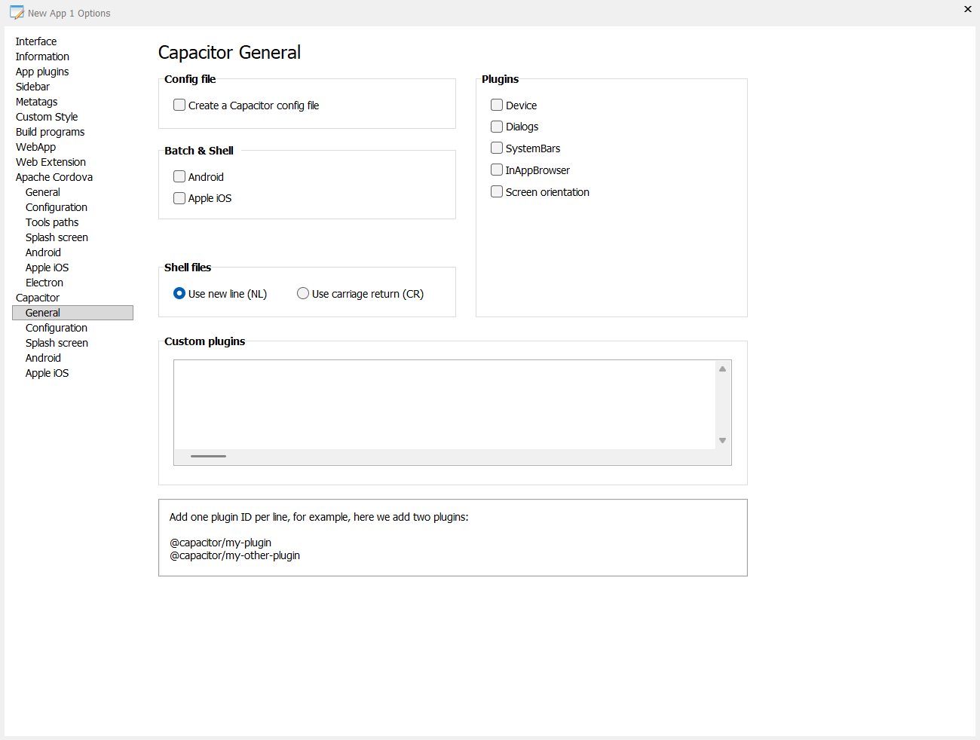Click the Capacitor General page heading
980x740 pixels.
click(229, 52)
